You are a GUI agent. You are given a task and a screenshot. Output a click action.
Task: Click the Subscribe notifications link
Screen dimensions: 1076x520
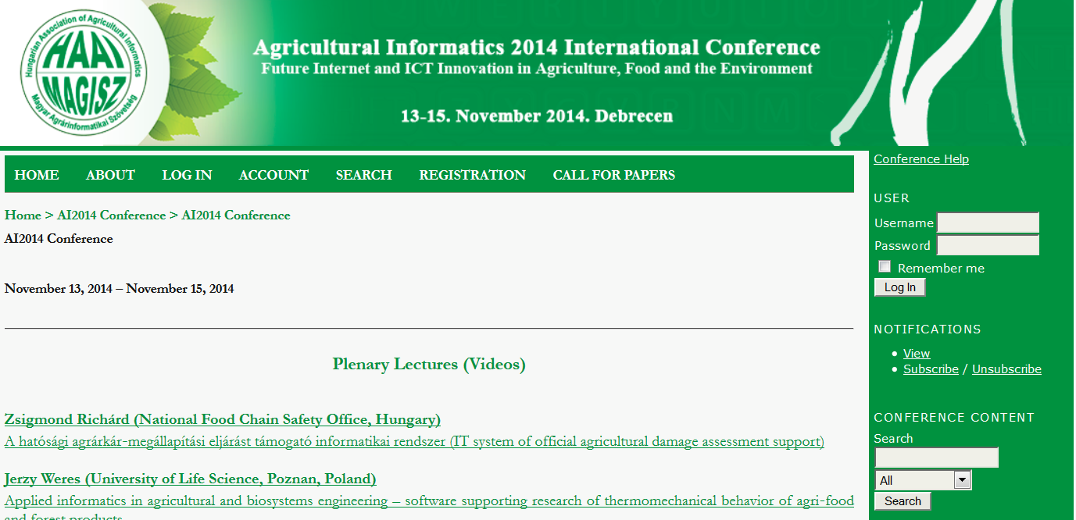931,369
